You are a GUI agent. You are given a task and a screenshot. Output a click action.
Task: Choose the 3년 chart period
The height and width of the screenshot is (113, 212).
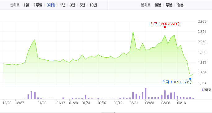(x=72, y=5)
